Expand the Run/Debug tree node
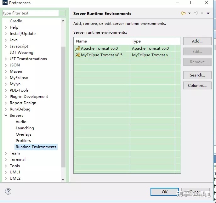This screenshot has width=216, height=203. click(6, 109)
